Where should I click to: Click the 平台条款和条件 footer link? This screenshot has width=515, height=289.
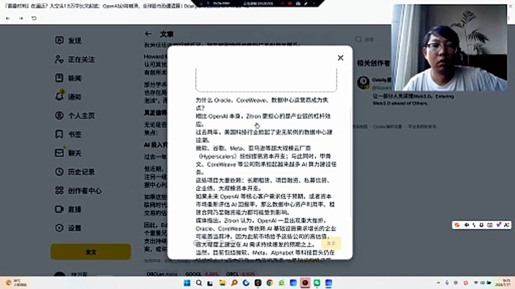click(422, 126)
